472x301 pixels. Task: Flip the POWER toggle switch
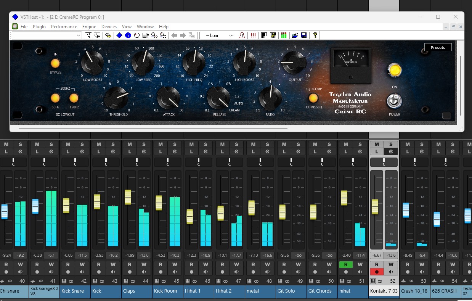(x=394, y=102)
